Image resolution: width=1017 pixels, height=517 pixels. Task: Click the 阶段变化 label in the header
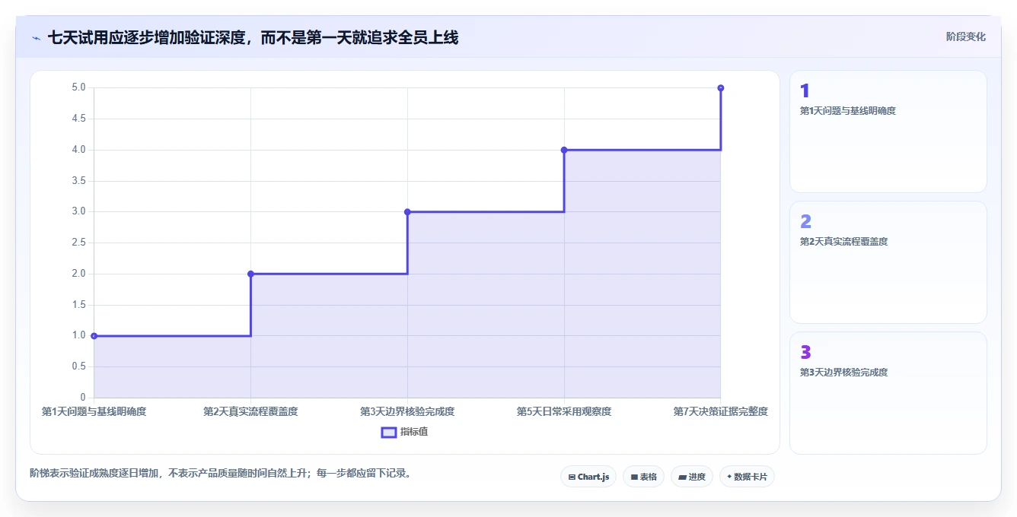pos(965,36)
